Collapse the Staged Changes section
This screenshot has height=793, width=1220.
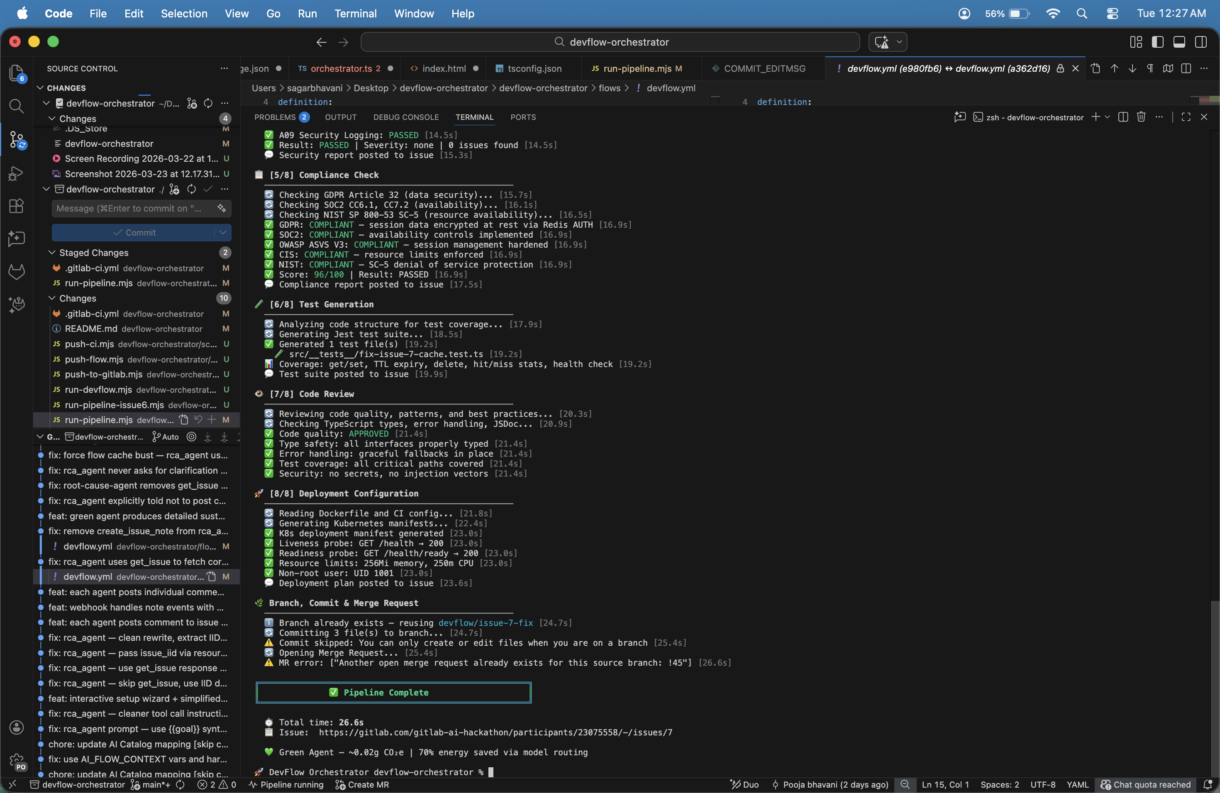[52, 253]
